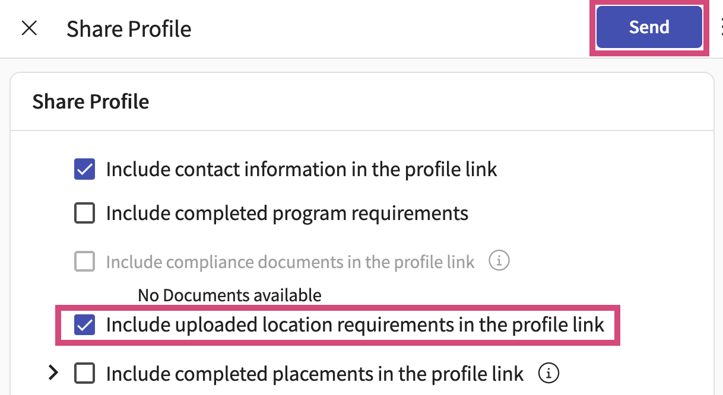Uncheck "Include contact information in the profile link"

click(x=84, y=169)
